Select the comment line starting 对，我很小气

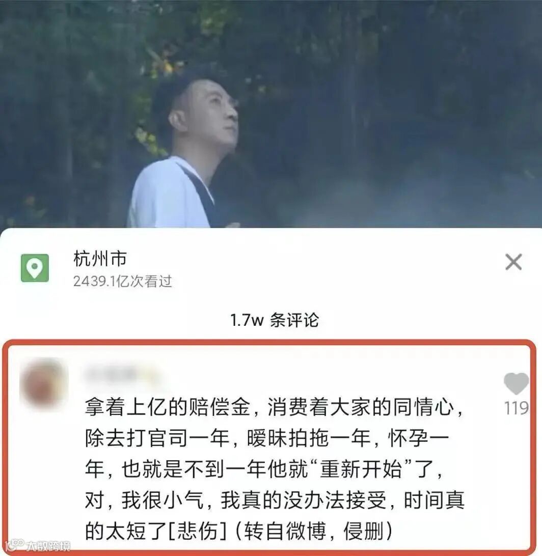point(275,501)
